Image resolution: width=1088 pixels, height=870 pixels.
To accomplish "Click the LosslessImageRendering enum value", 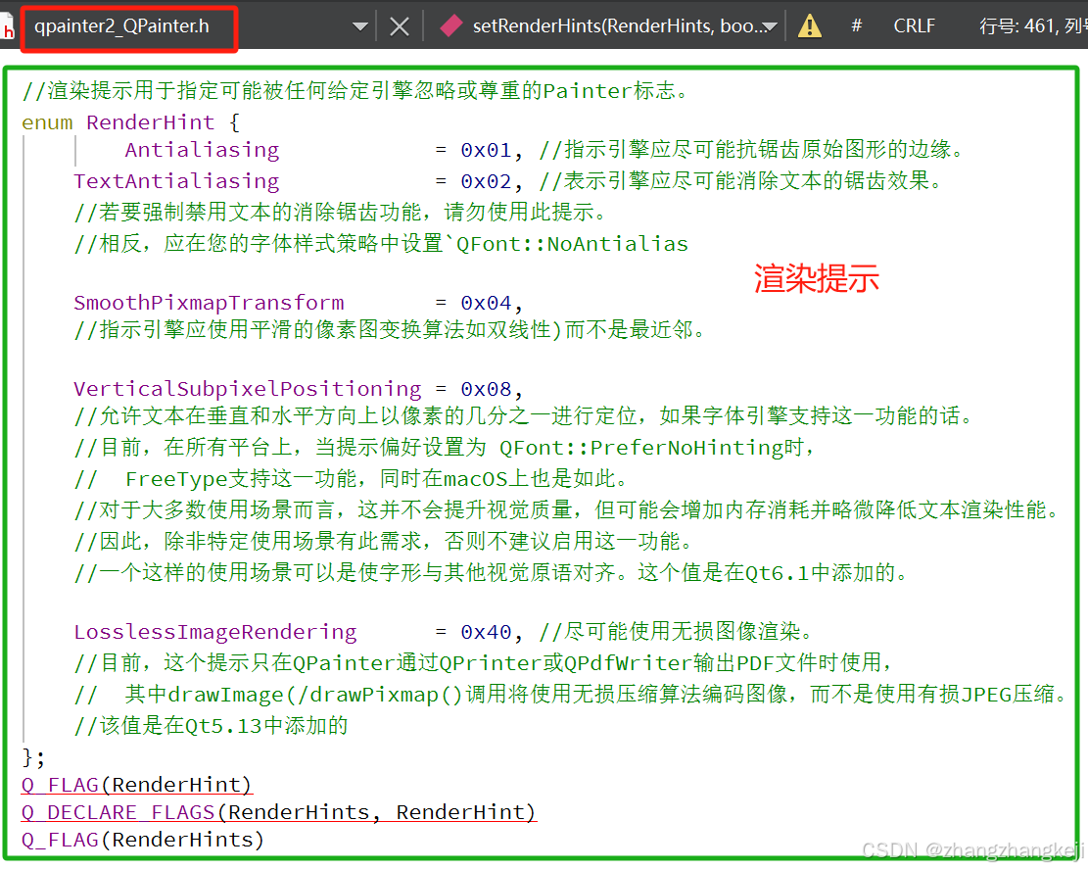I will (x=215, y=632).
